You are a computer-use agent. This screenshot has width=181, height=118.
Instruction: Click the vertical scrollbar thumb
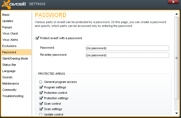(x=177, y=58)
